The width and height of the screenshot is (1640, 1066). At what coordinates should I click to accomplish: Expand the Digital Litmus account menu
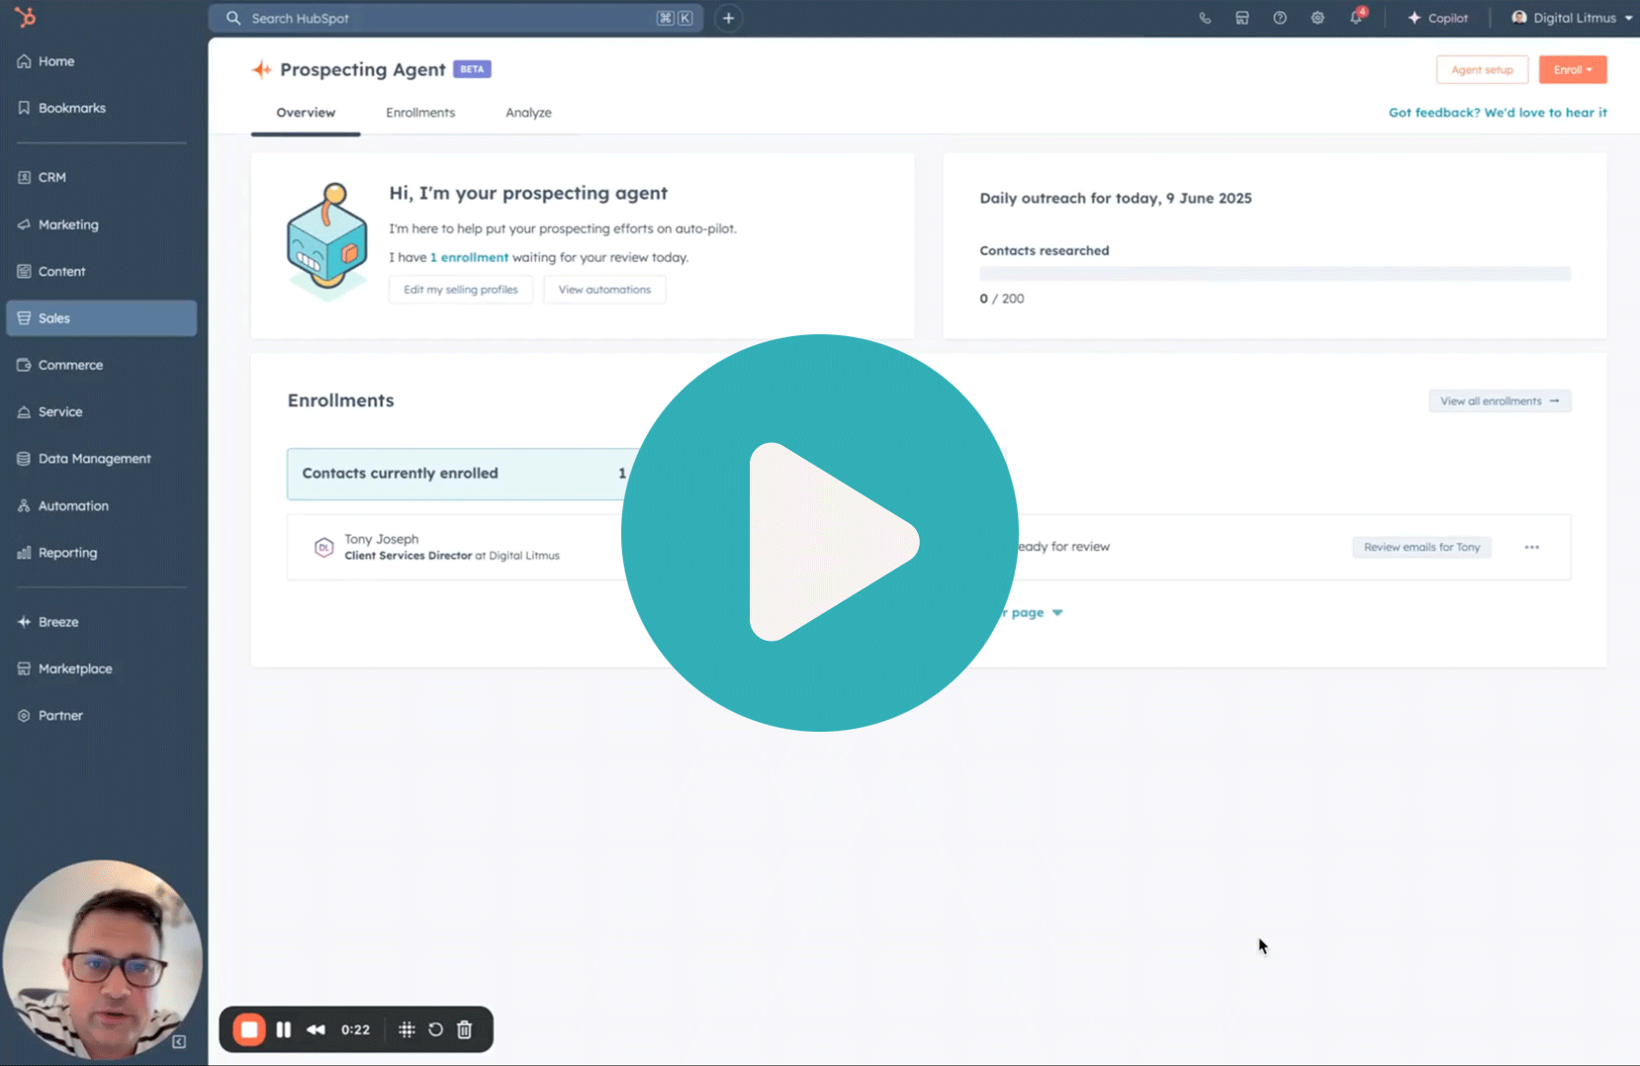pyautogui.click(x=1572, y=18)
